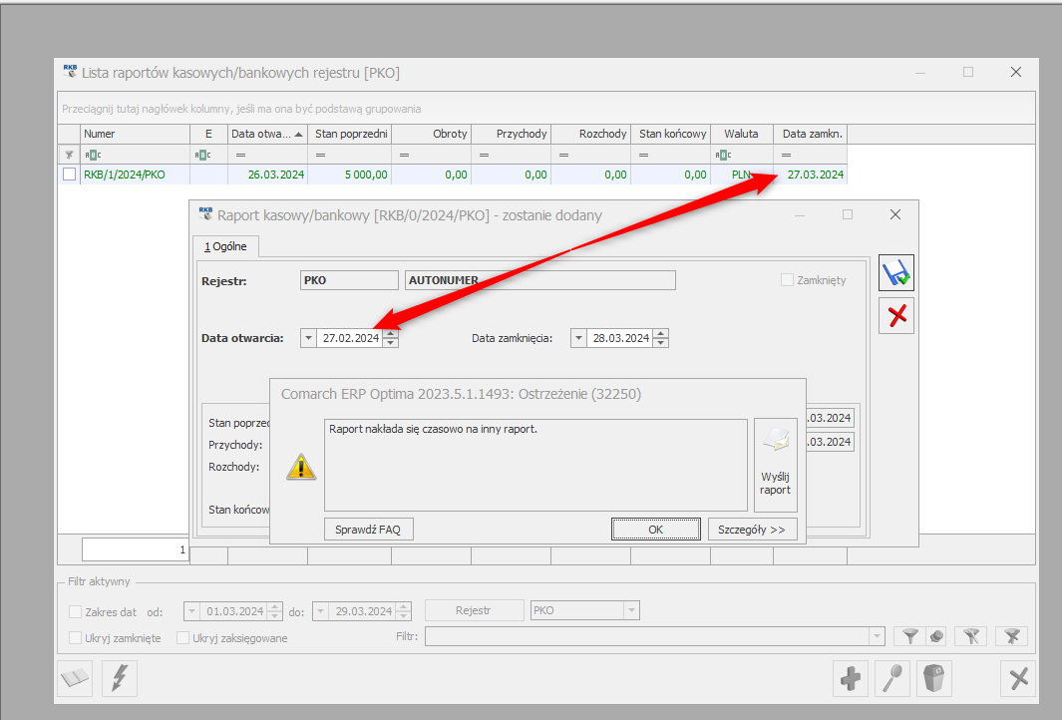Cancel the report with the red X icon
The image size is (1062, 720).
(896, 316)
